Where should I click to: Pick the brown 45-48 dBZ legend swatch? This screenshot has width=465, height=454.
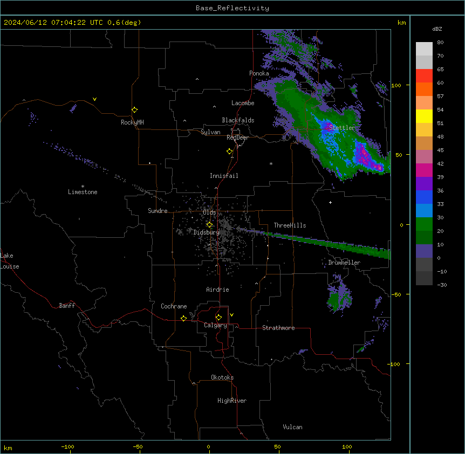(424, 143)
